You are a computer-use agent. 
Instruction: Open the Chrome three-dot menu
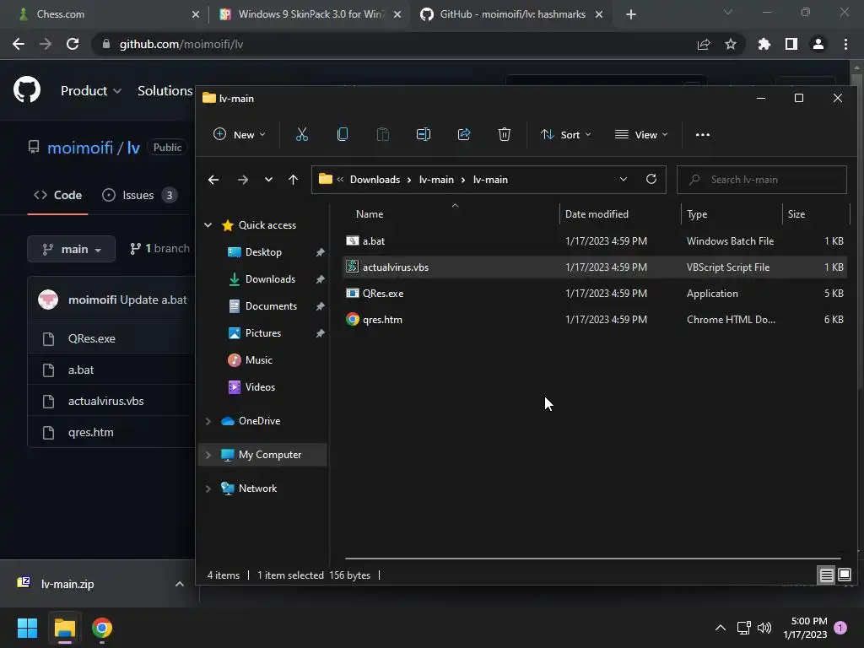[x=845, y=44]
